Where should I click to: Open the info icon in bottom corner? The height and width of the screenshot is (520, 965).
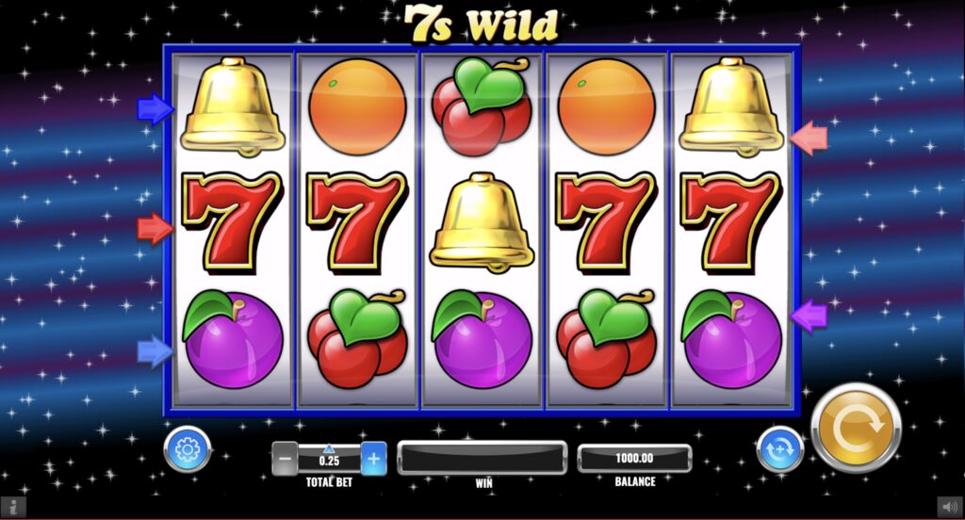[x=13, y=506]
